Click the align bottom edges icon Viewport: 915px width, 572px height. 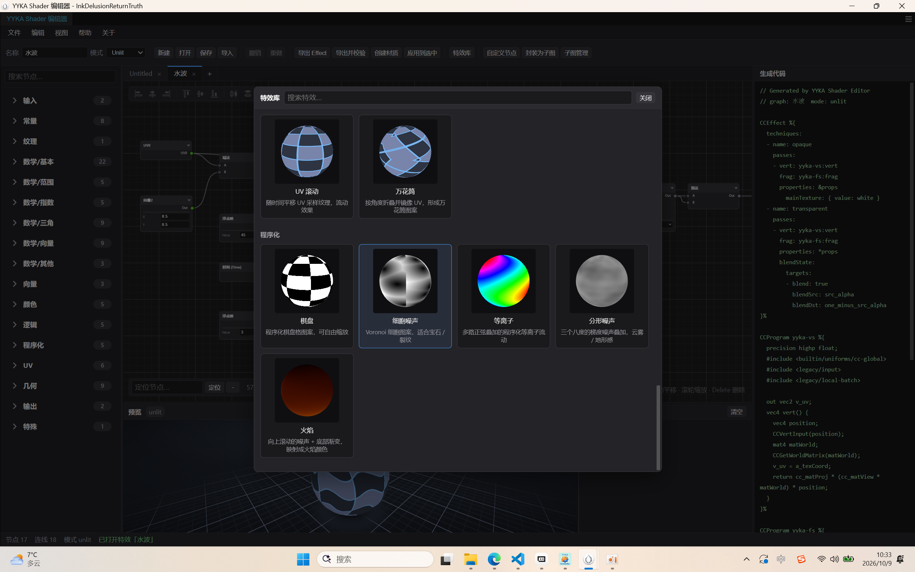214,94
